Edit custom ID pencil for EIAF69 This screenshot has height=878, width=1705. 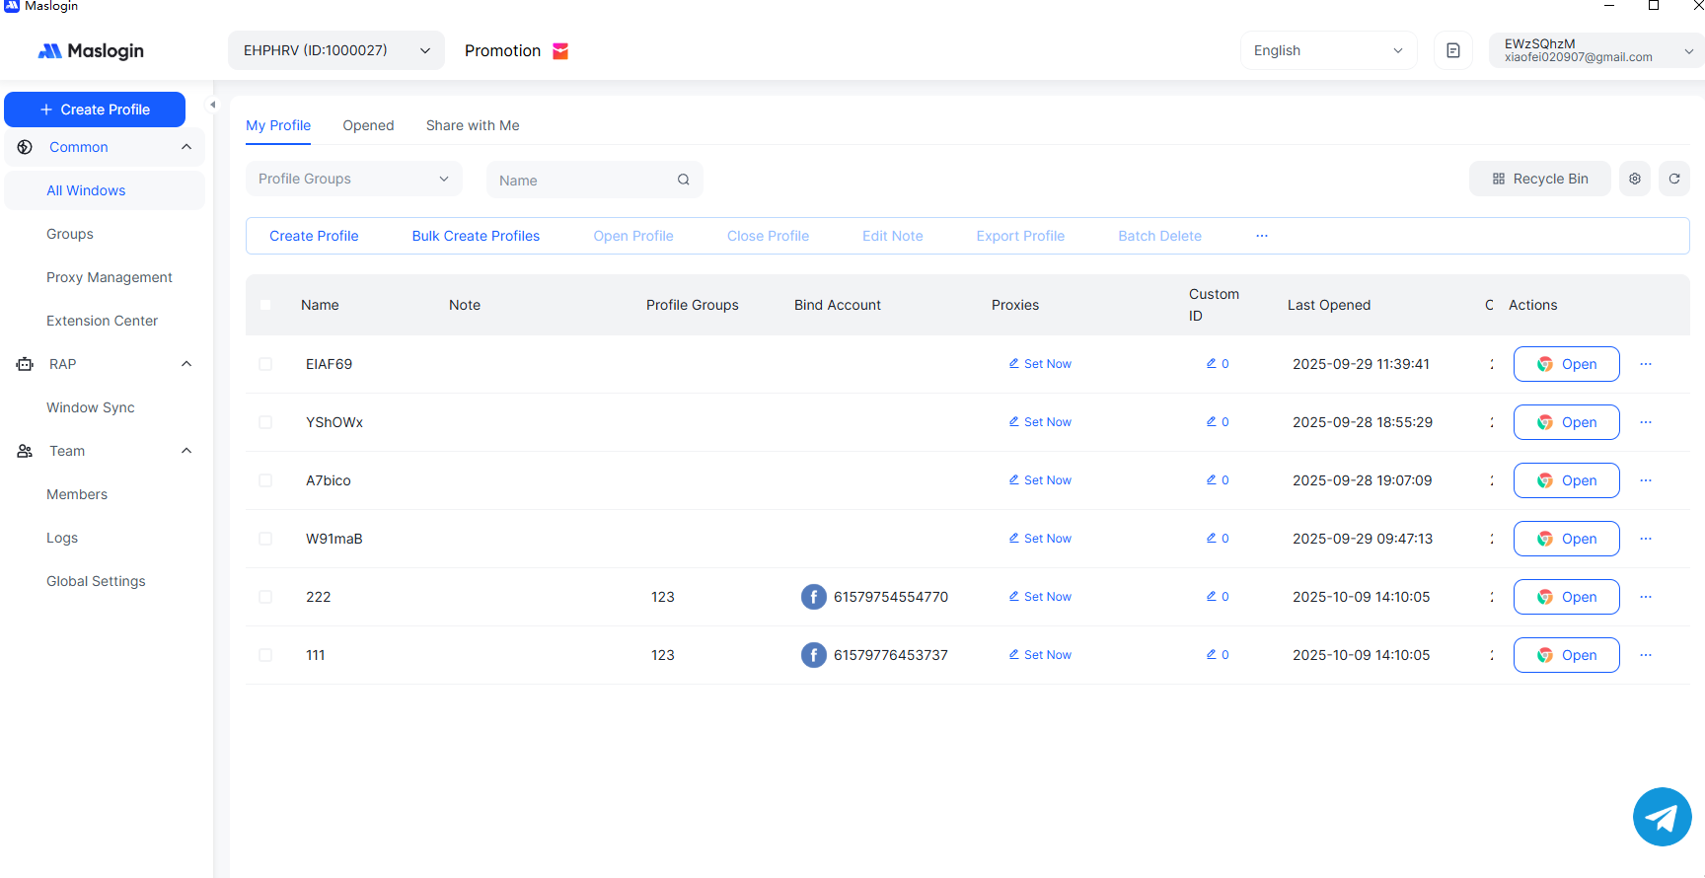coord(1211,364)
